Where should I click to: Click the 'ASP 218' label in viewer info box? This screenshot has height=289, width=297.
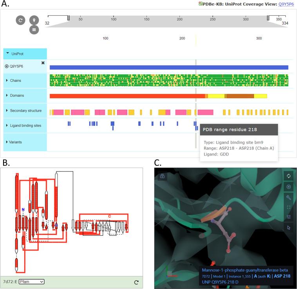pos(282,276)
